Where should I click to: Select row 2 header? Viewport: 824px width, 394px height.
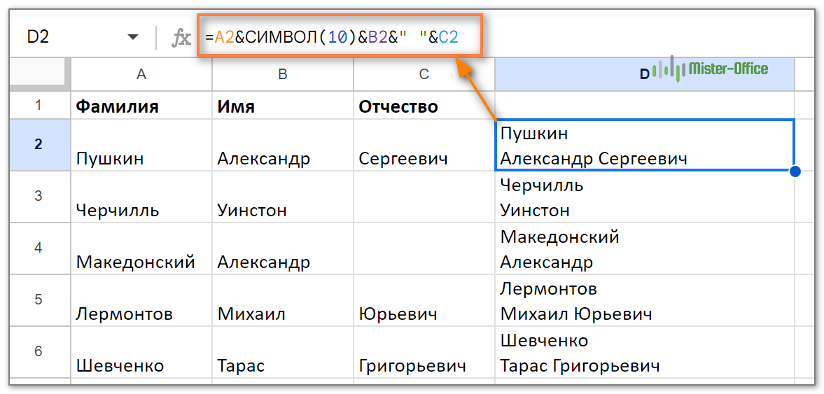click(40, 145)
